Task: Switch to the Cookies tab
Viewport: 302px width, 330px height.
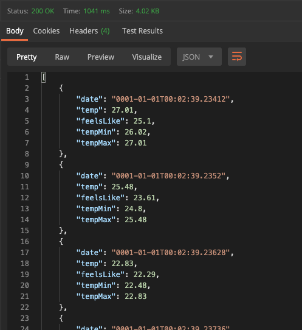Action: [x=46, y=31]
